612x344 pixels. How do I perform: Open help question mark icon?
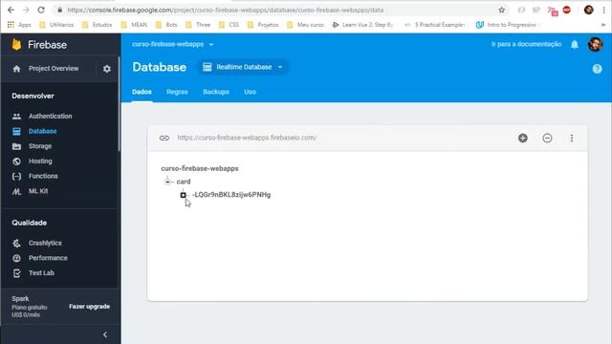click(597, 69)
